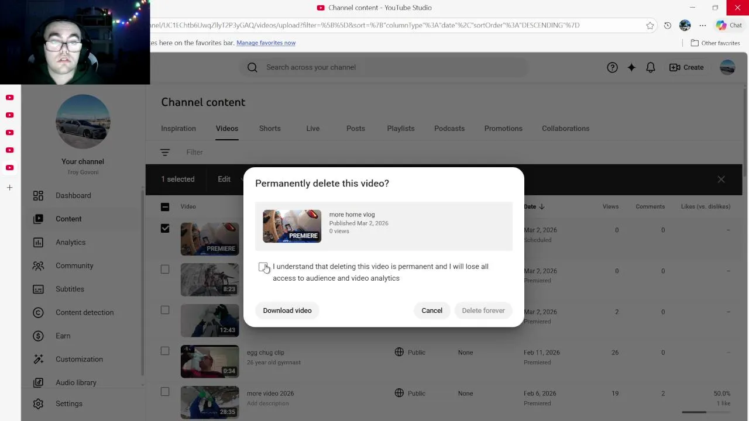Viewport: 749px width, 421px height.
Task: Open the sparkle Ask Studio icon
Action: (x=631, y=67)
